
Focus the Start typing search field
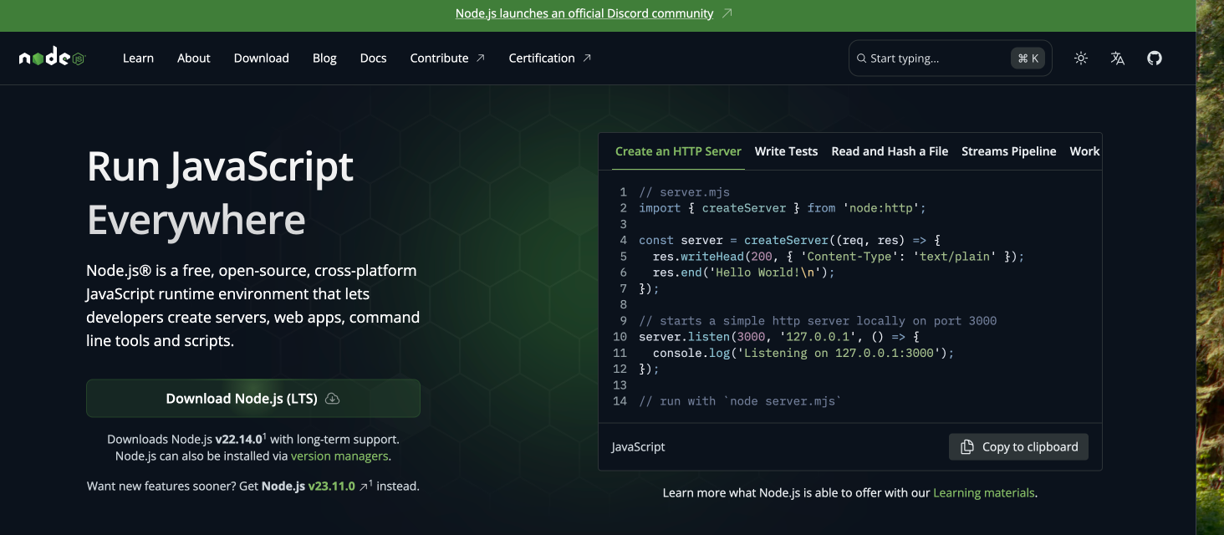coord(951,59)
